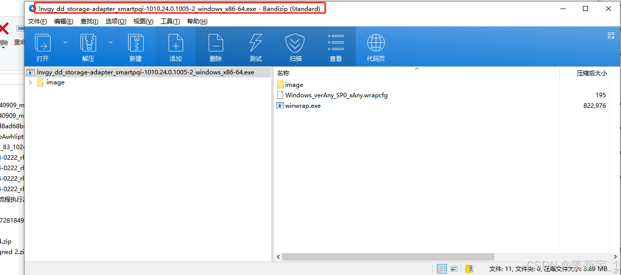Viewport: 621px width, 275px height.
Task: Select winwrap.exe in the file list
Action: [x=299, y=106]
